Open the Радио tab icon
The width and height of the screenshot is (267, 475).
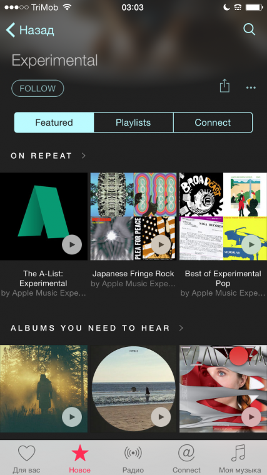click(x=133, y=453)
